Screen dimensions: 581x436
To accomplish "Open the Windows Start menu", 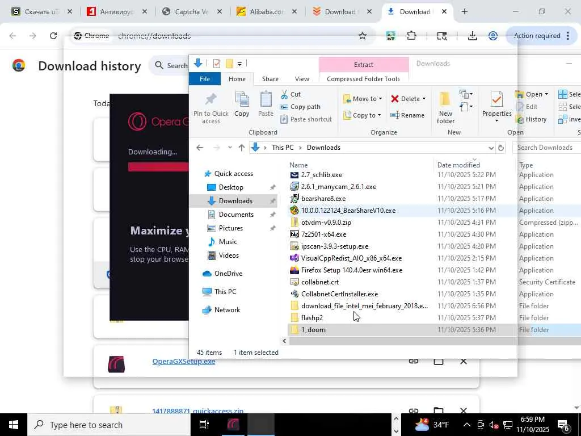I will (14, 425).
